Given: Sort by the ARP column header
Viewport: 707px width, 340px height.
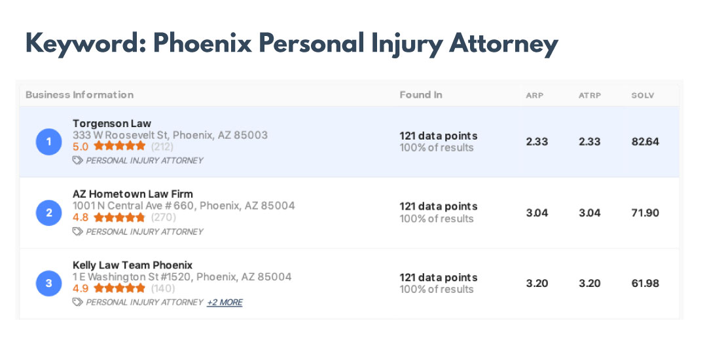Looking at the screenshot, I should [535, 96].
